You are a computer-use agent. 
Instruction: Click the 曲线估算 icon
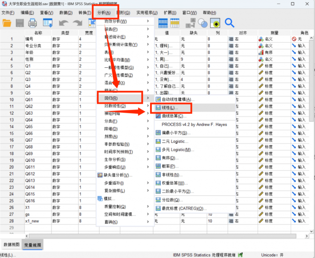coord(158,116)
